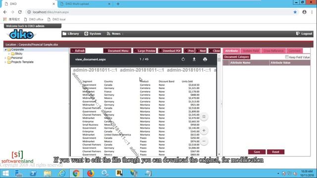This screenshot has width=317, height=178.
Task: Click the Document Category button
Action: coord(237,57)
